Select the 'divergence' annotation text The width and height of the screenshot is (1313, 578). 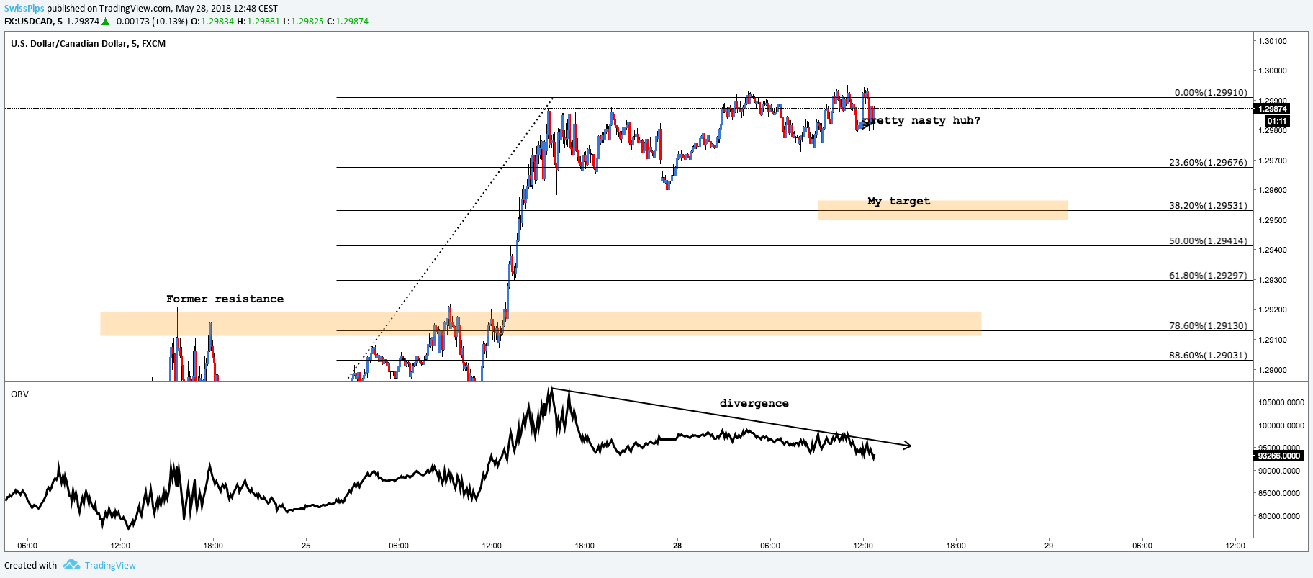coord(754,403)
